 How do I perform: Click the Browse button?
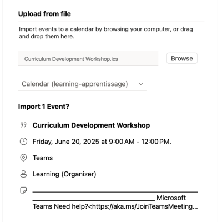pos(182,58)
